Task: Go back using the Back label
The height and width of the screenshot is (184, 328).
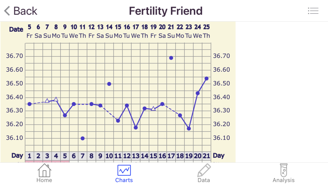Action: pyautogui.click(x=25, y=11)
